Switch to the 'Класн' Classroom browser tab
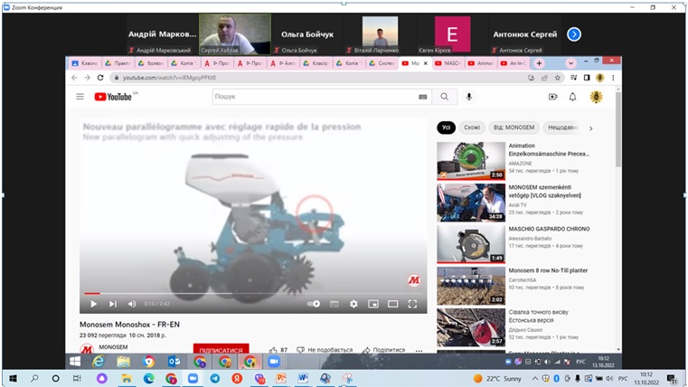The image size is (688, 387). pyautogui.click(x=85, y=63)
